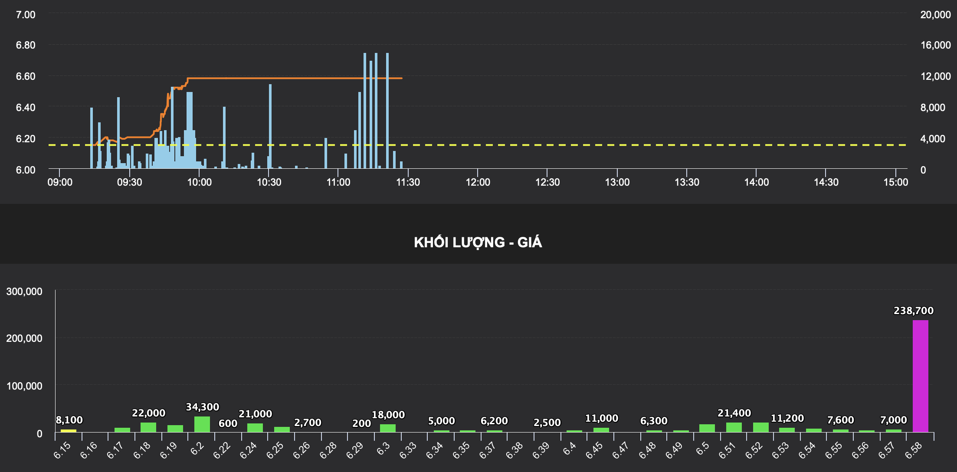This screenshot has width=957, height=472.
Task: Click the green 22,000 bar at 6.18
Action: tap(148, 427)
